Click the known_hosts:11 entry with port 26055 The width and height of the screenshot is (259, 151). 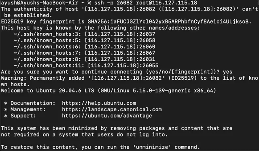pos(86,66)
